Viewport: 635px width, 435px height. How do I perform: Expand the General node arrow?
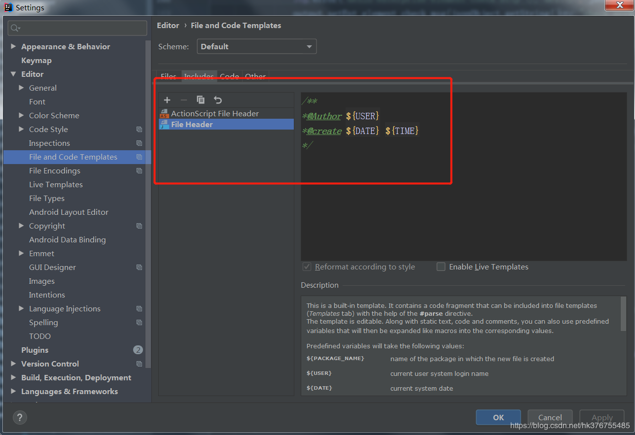21,88
